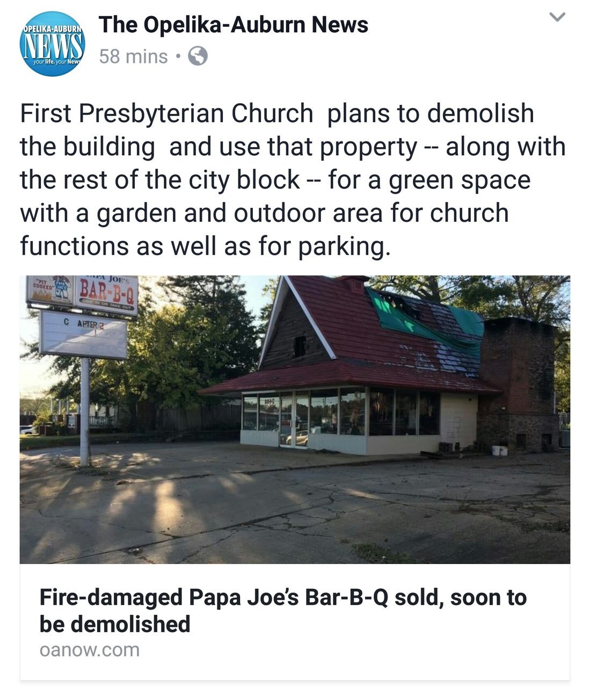
Task: Visit the oanow.com source link
Action: pos(89,650)
